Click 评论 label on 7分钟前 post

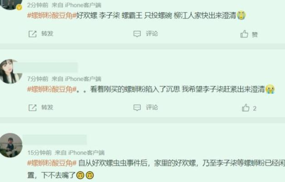coord(152,108)
